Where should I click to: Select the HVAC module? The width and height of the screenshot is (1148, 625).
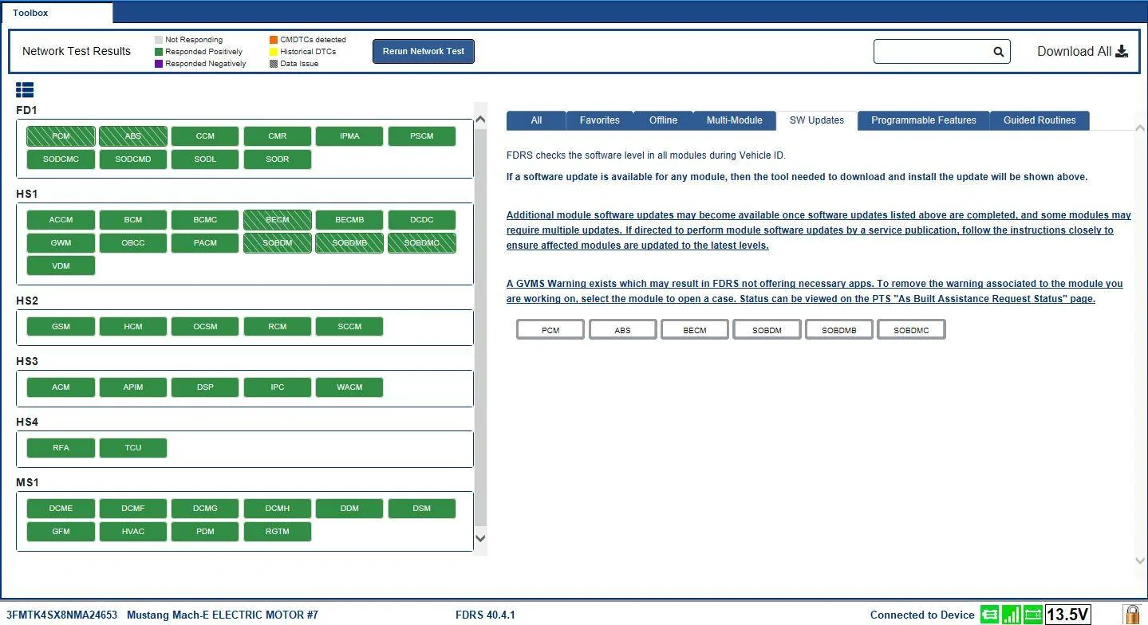click(x=133, y=532)
